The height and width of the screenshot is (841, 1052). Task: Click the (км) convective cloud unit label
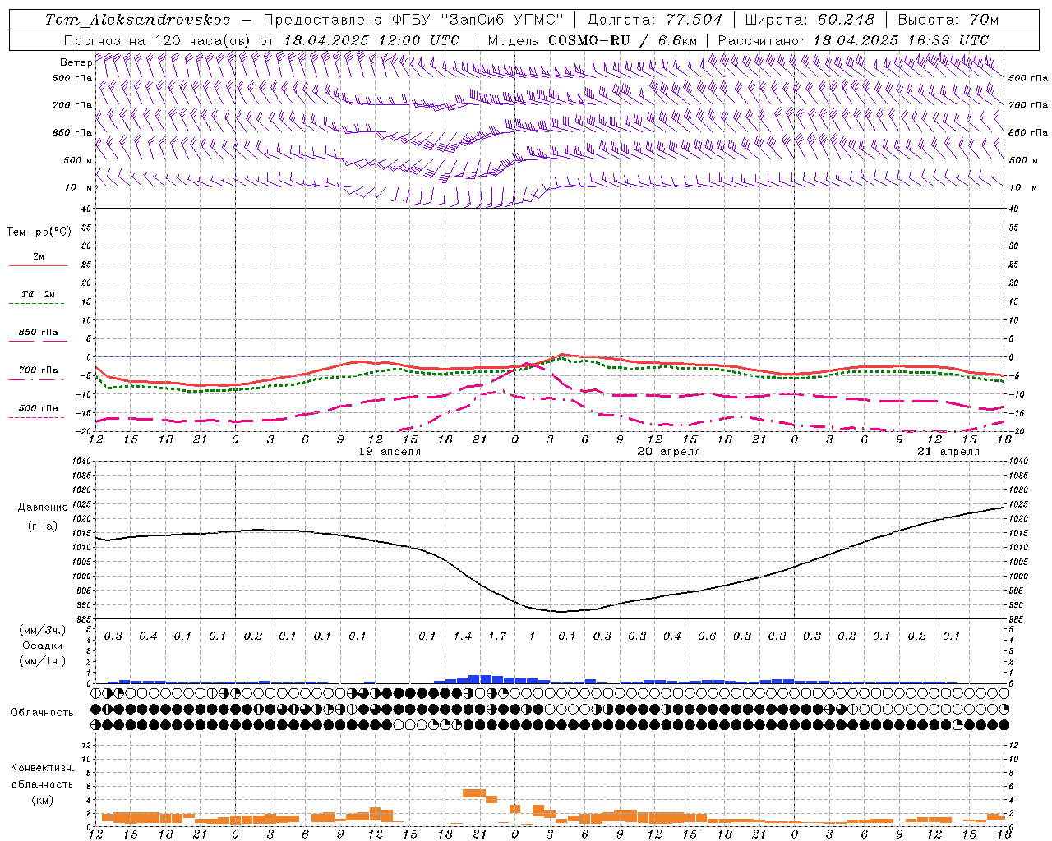click(x=42, y=800)
